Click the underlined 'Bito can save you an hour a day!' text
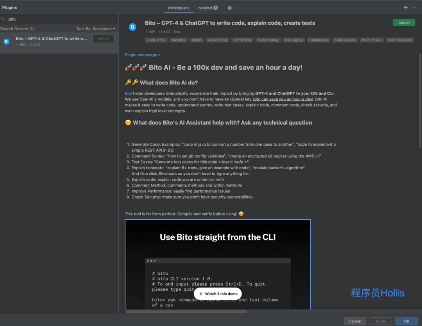The height and width of the screenshot is (326, 422). (283, 99)
